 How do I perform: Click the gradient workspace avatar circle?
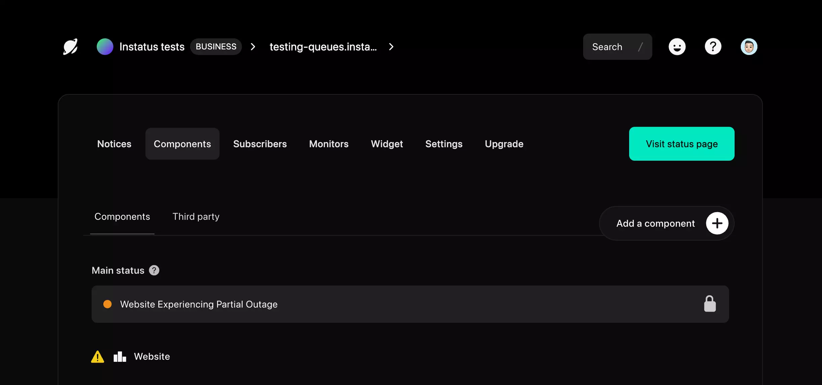(105, 47)
